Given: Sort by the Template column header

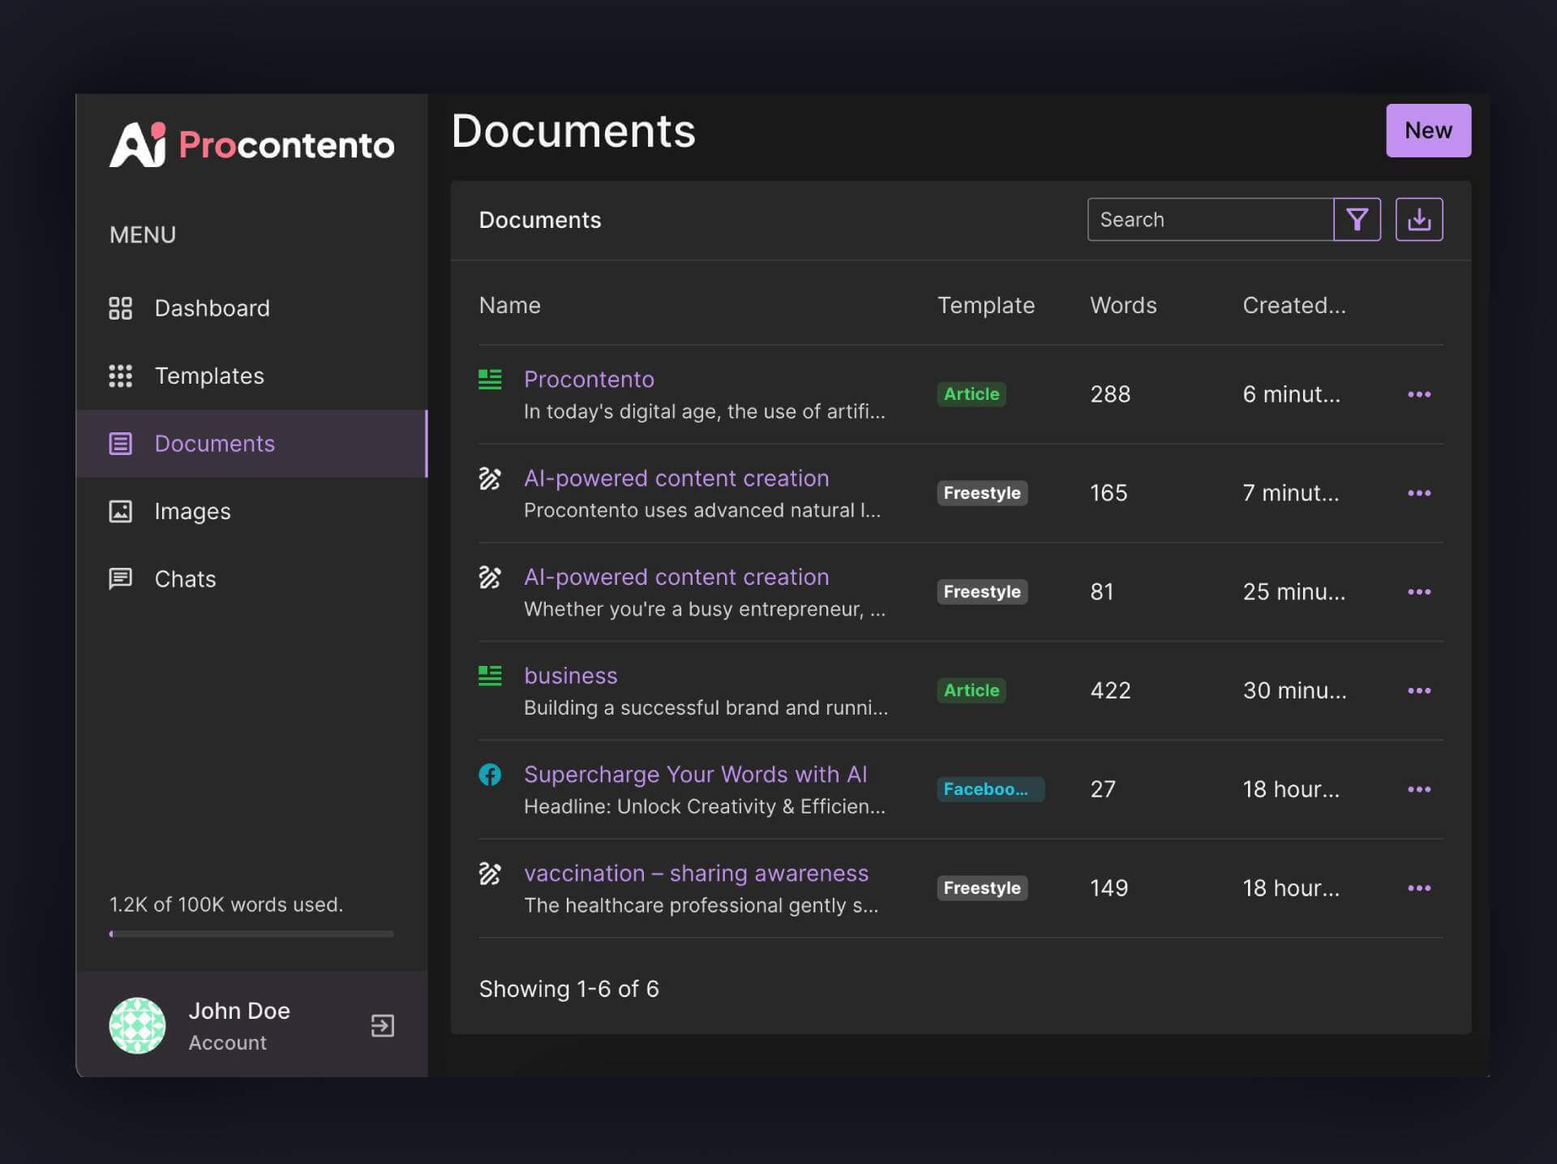Looking at the screenshot, I should (986, 306).
